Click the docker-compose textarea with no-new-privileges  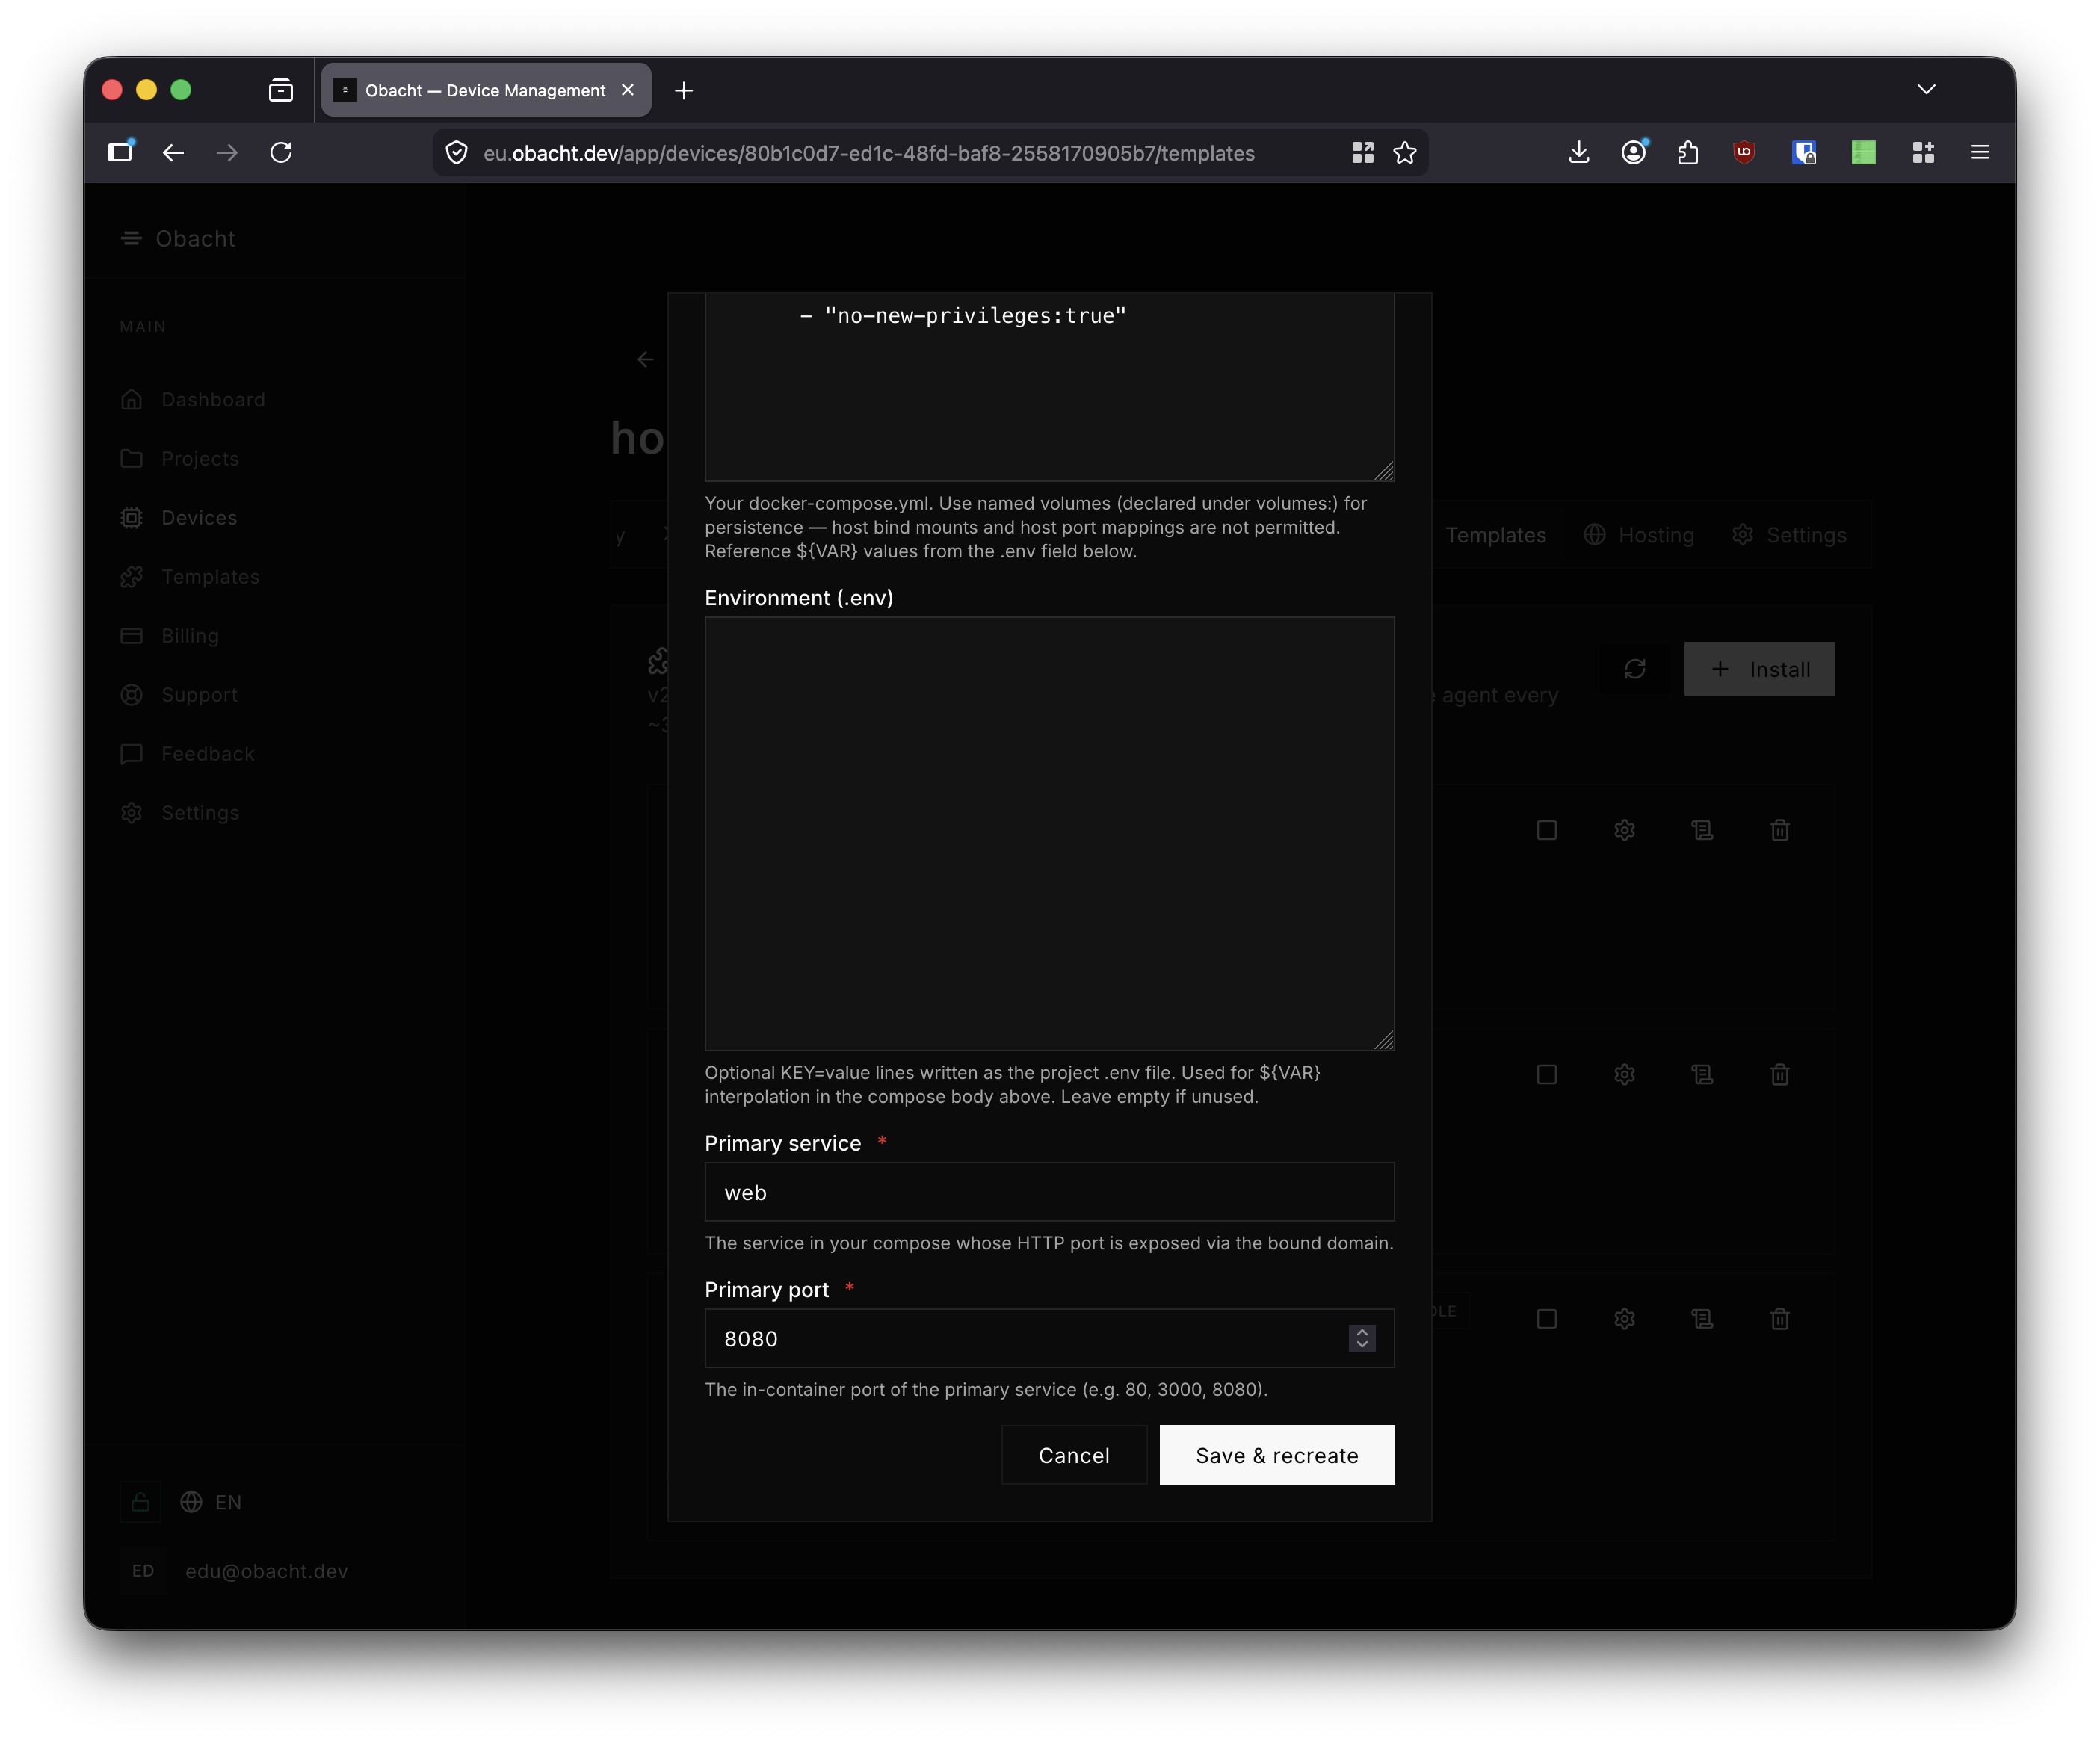[1049, 386]
